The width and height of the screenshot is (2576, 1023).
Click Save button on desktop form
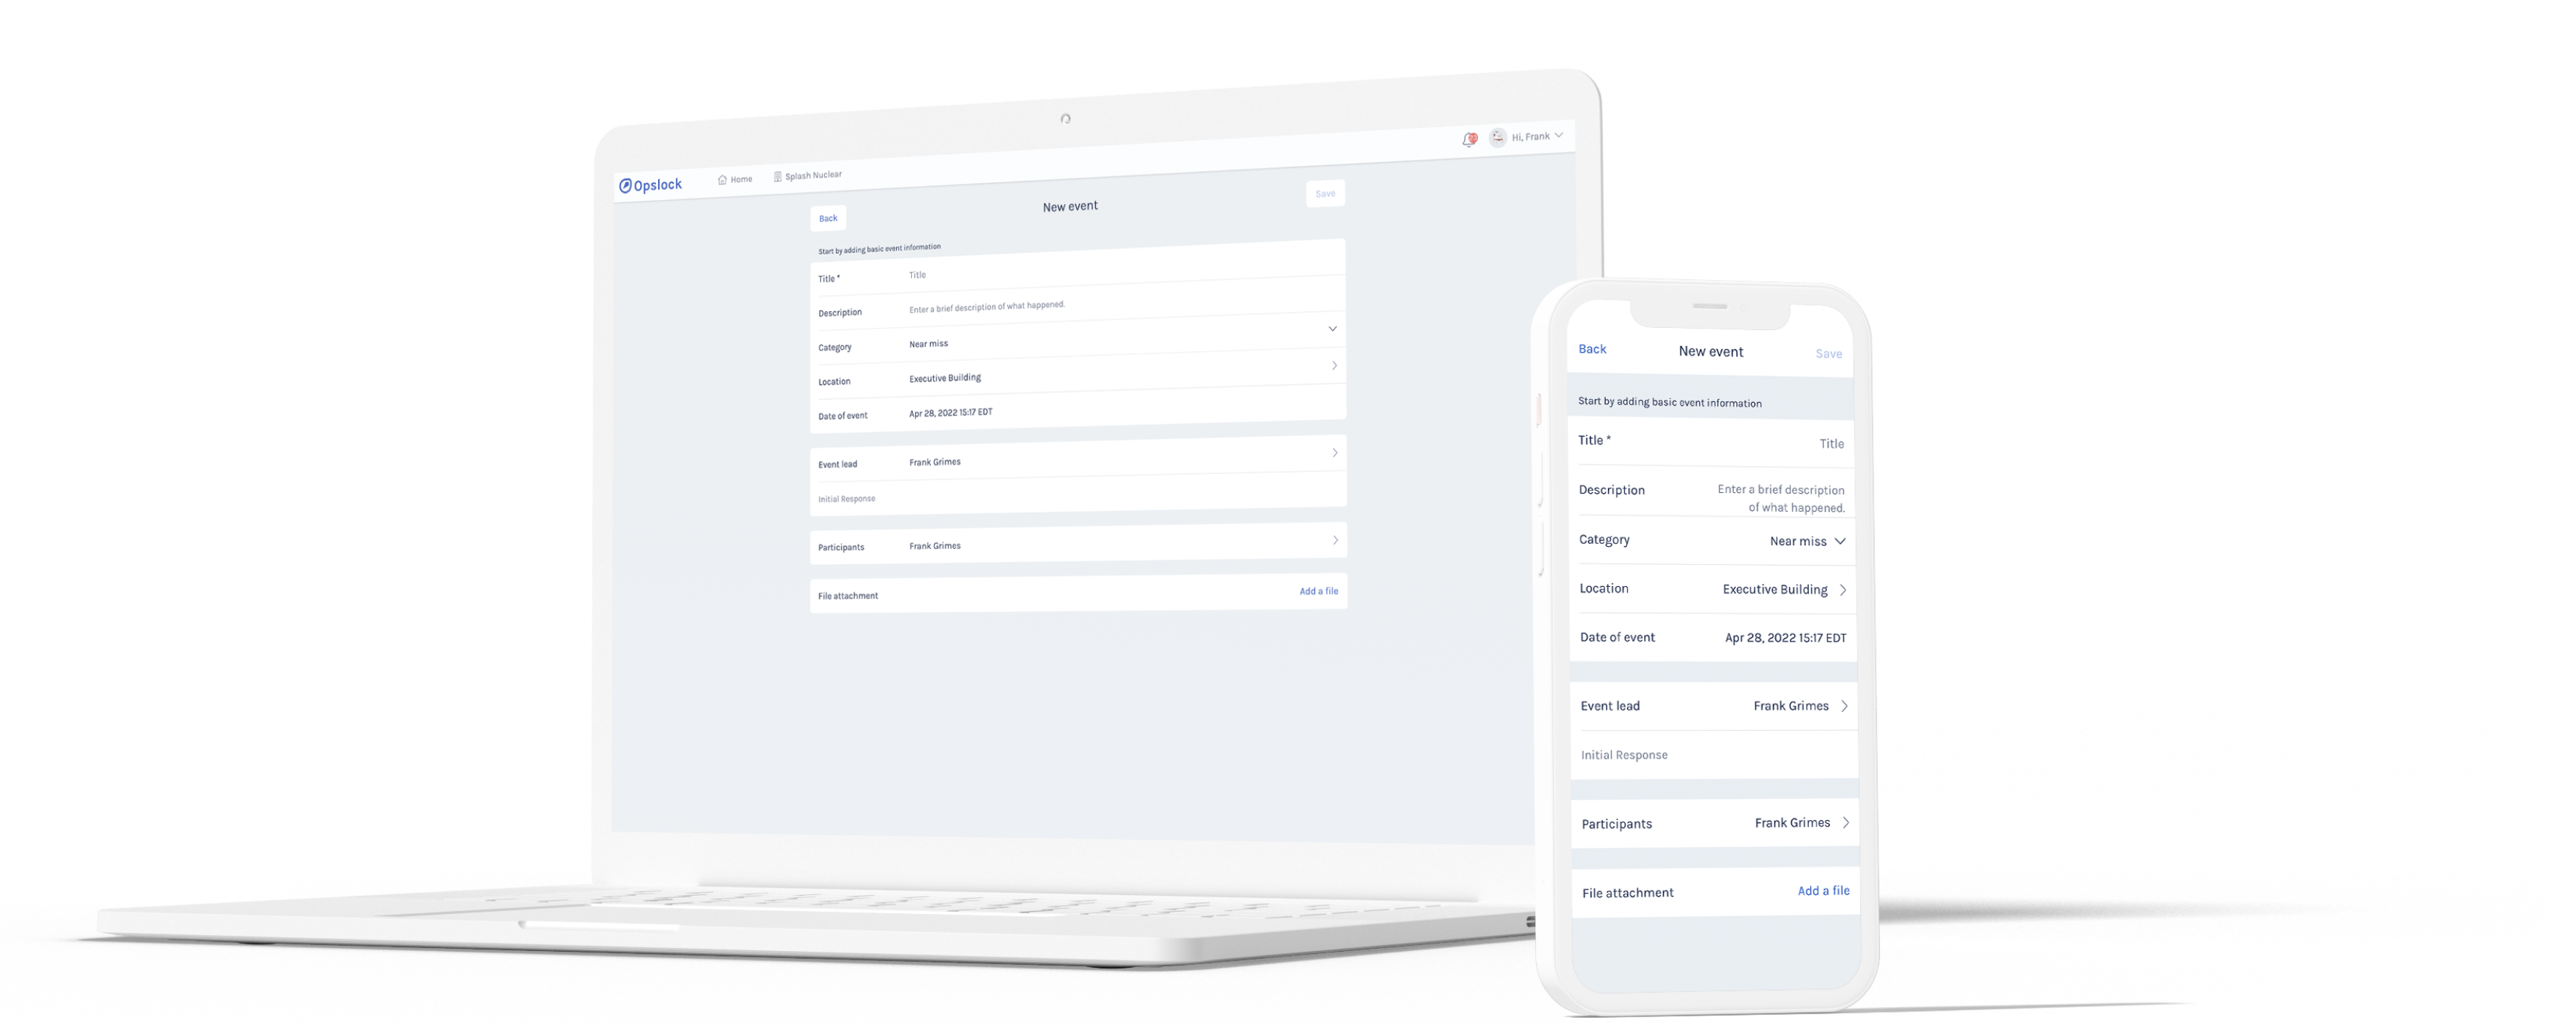pos(1326,193)
